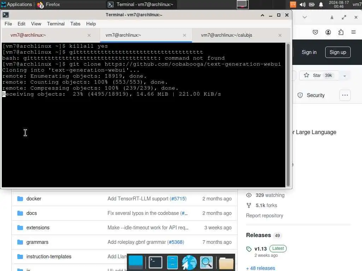Open pull request #5715 link
The image size is (362, 271).
click(178, 199)
